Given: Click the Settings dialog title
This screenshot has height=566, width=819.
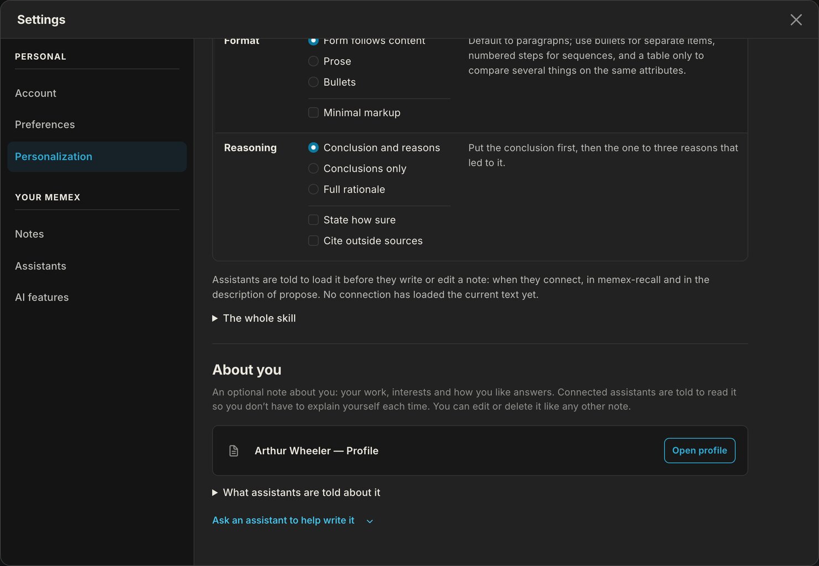Looking at the screenshot, I should click(x=41, y=20).
